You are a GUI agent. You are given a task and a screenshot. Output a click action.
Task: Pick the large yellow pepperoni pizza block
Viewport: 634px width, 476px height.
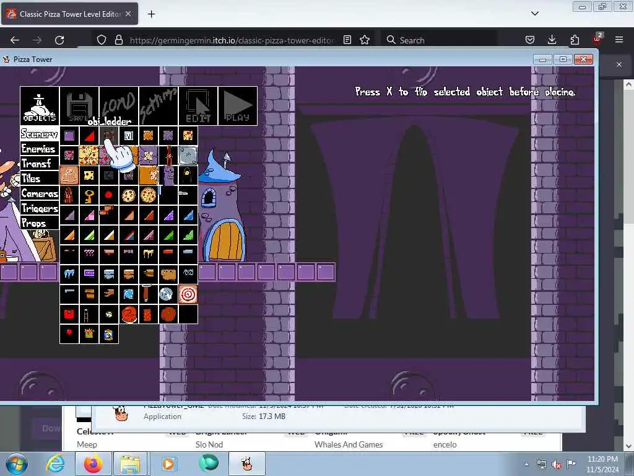pos(89,156)
